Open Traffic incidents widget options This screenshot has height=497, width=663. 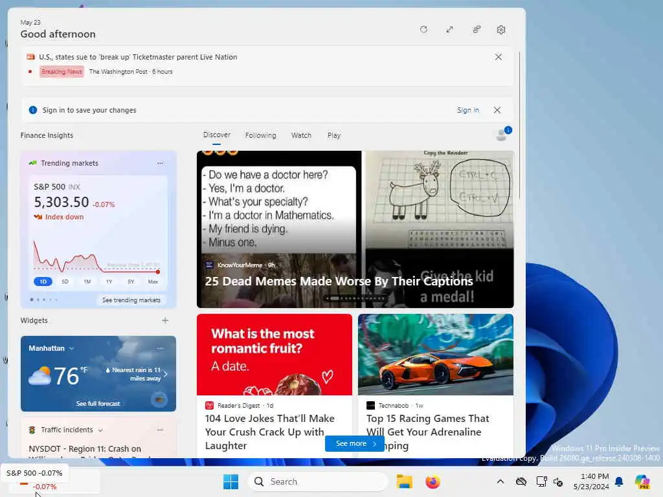pyautogui.click(x=160, y=430)
